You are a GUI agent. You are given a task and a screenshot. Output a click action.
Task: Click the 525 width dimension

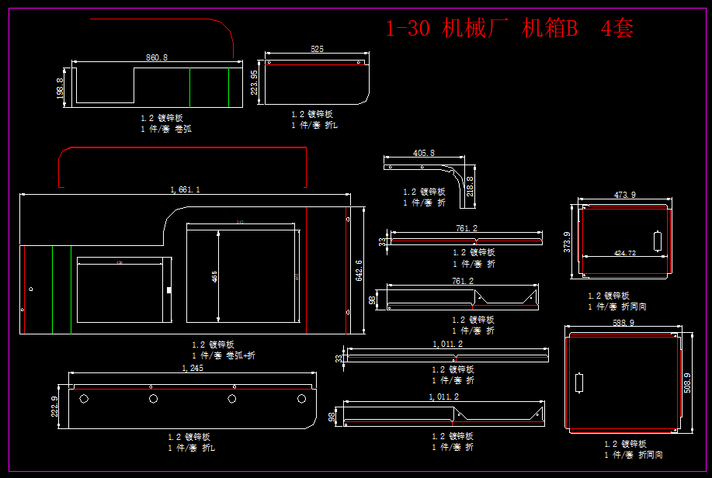click(x=317, y=49)
